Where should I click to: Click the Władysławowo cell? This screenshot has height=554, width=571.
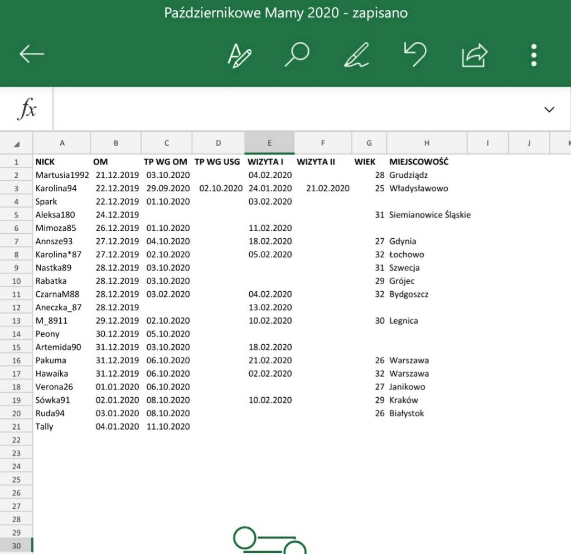point(427,189)
